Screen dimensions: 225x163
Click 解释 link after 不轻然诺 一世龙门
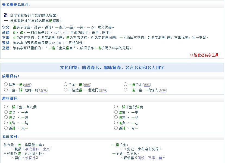pos(103,90)
